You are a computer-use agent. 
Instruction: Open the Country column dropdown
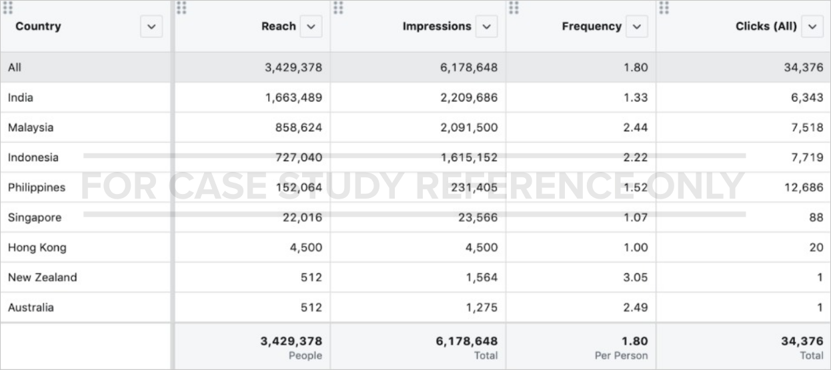(151, 27)
